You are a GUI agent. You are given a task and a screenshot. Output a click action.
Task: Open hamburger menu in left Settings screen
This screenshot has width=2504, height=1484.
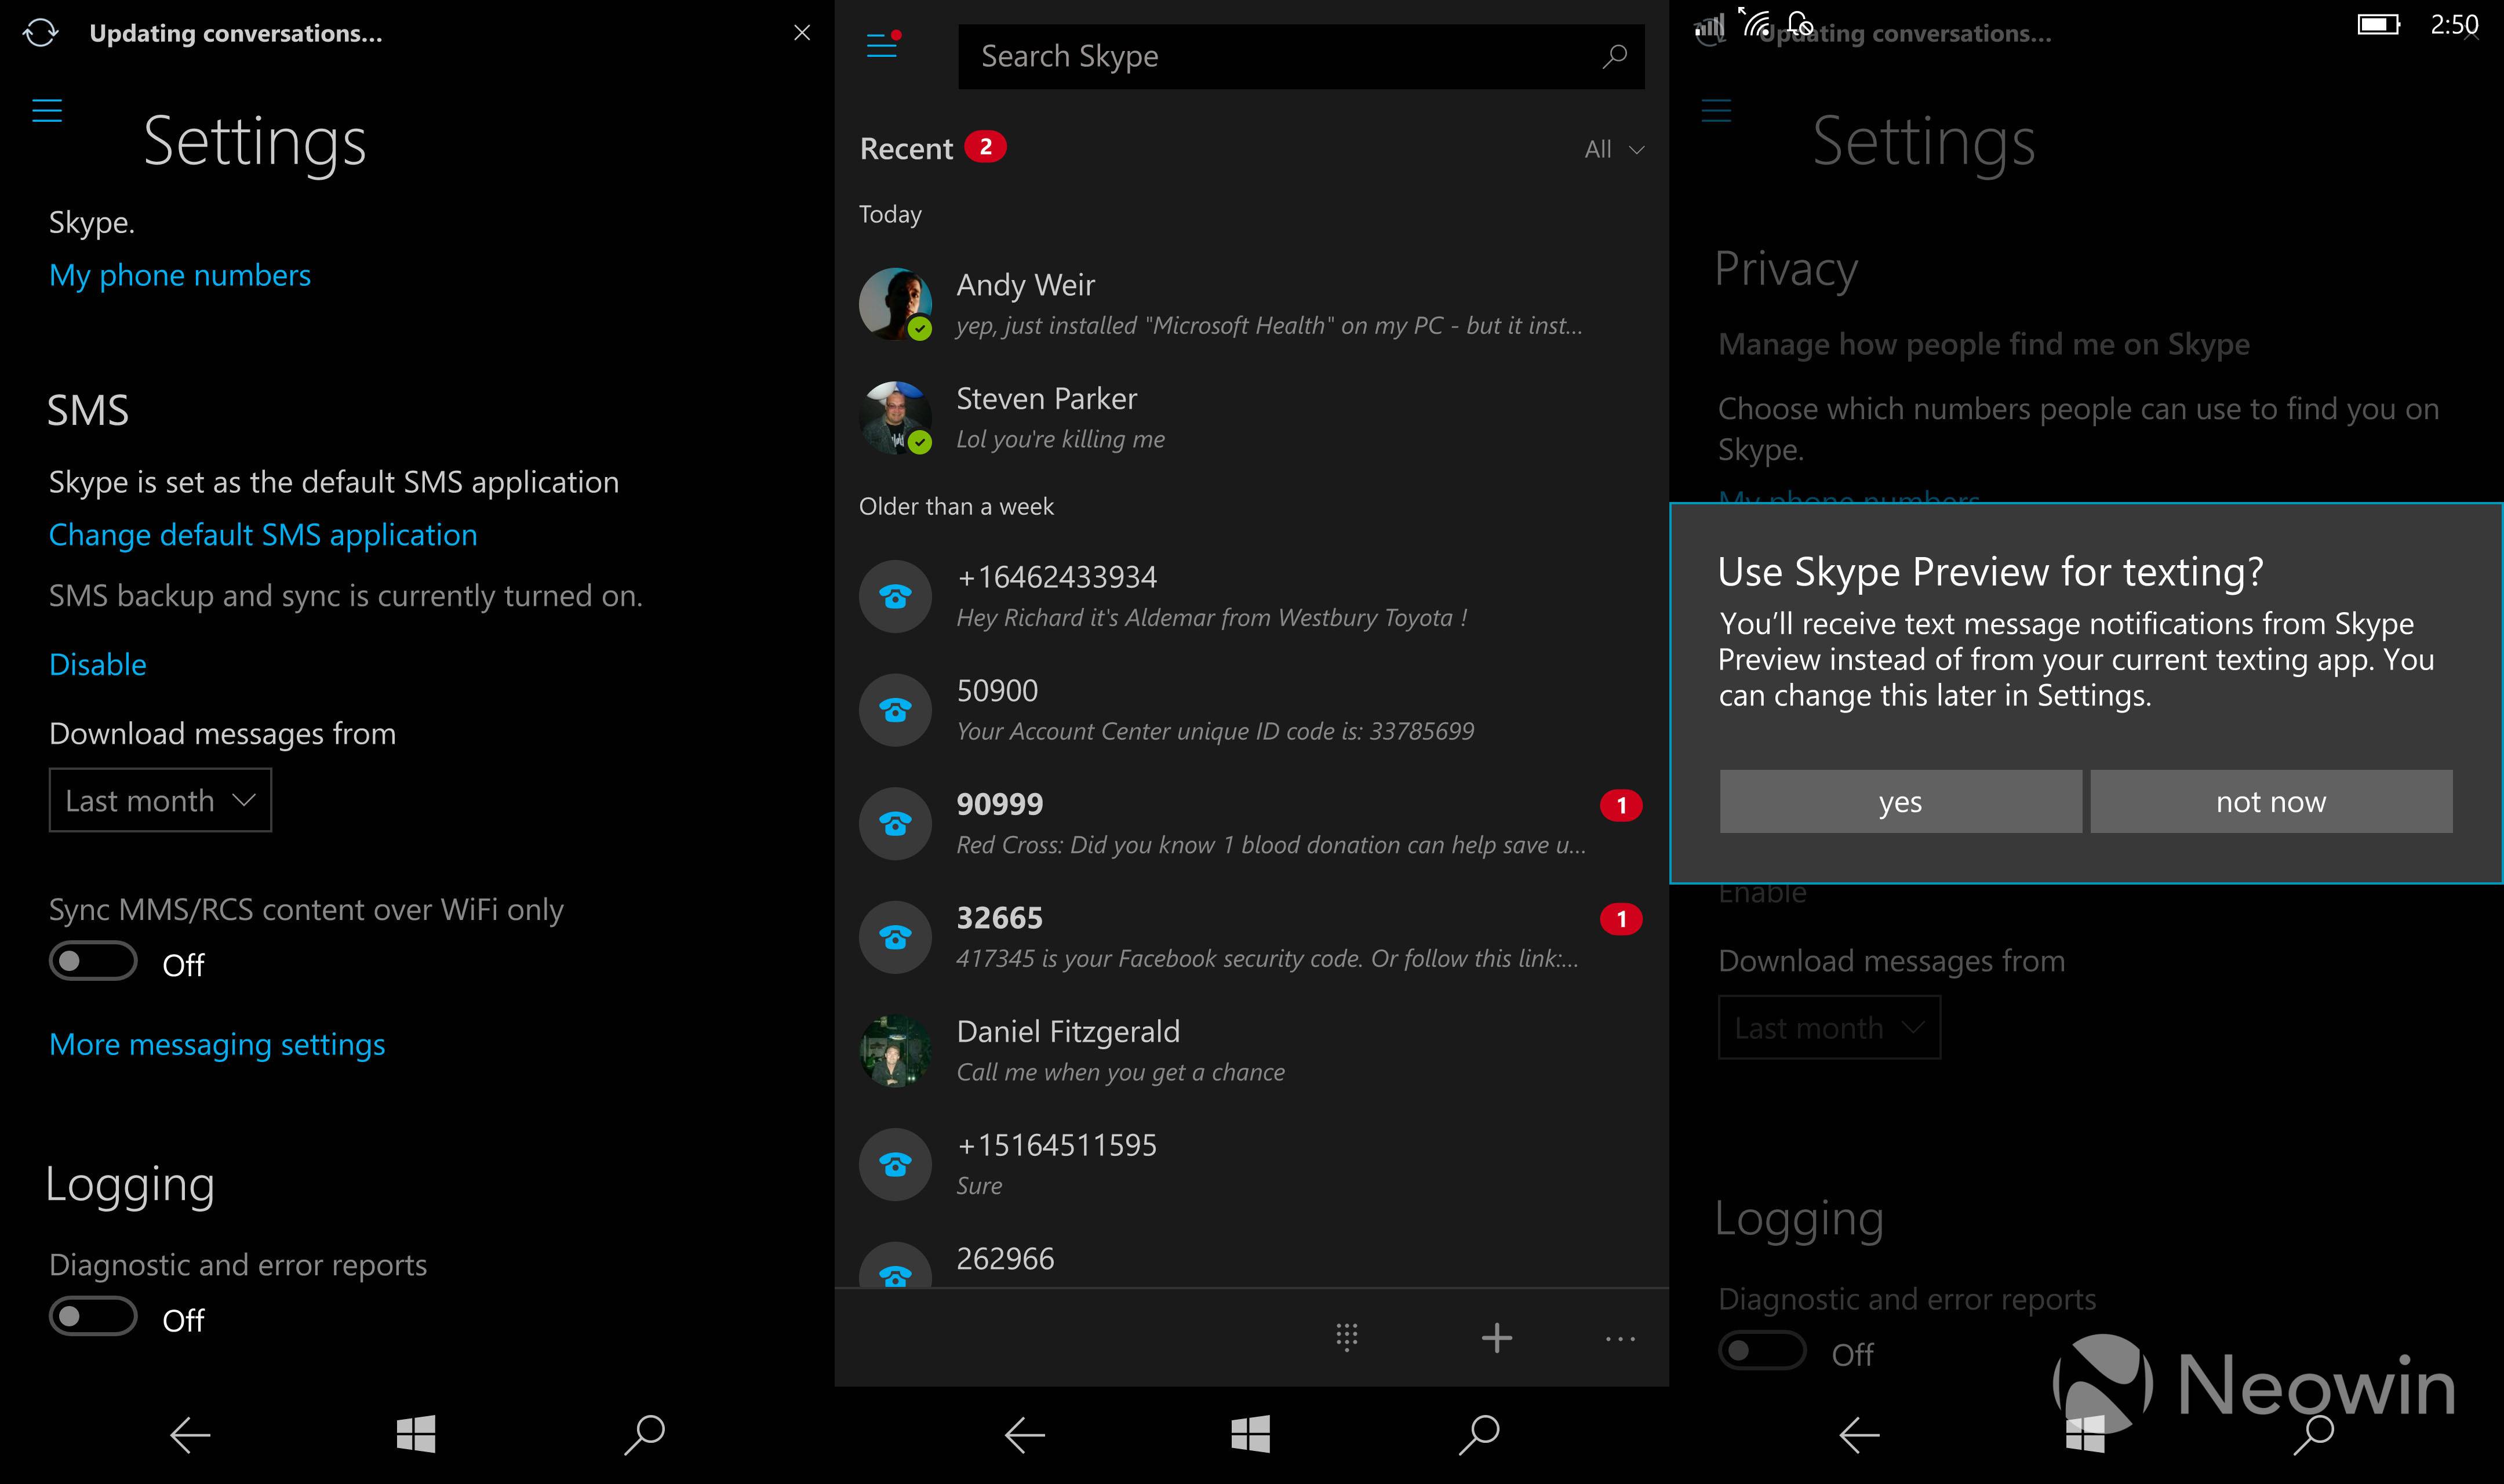47,110
